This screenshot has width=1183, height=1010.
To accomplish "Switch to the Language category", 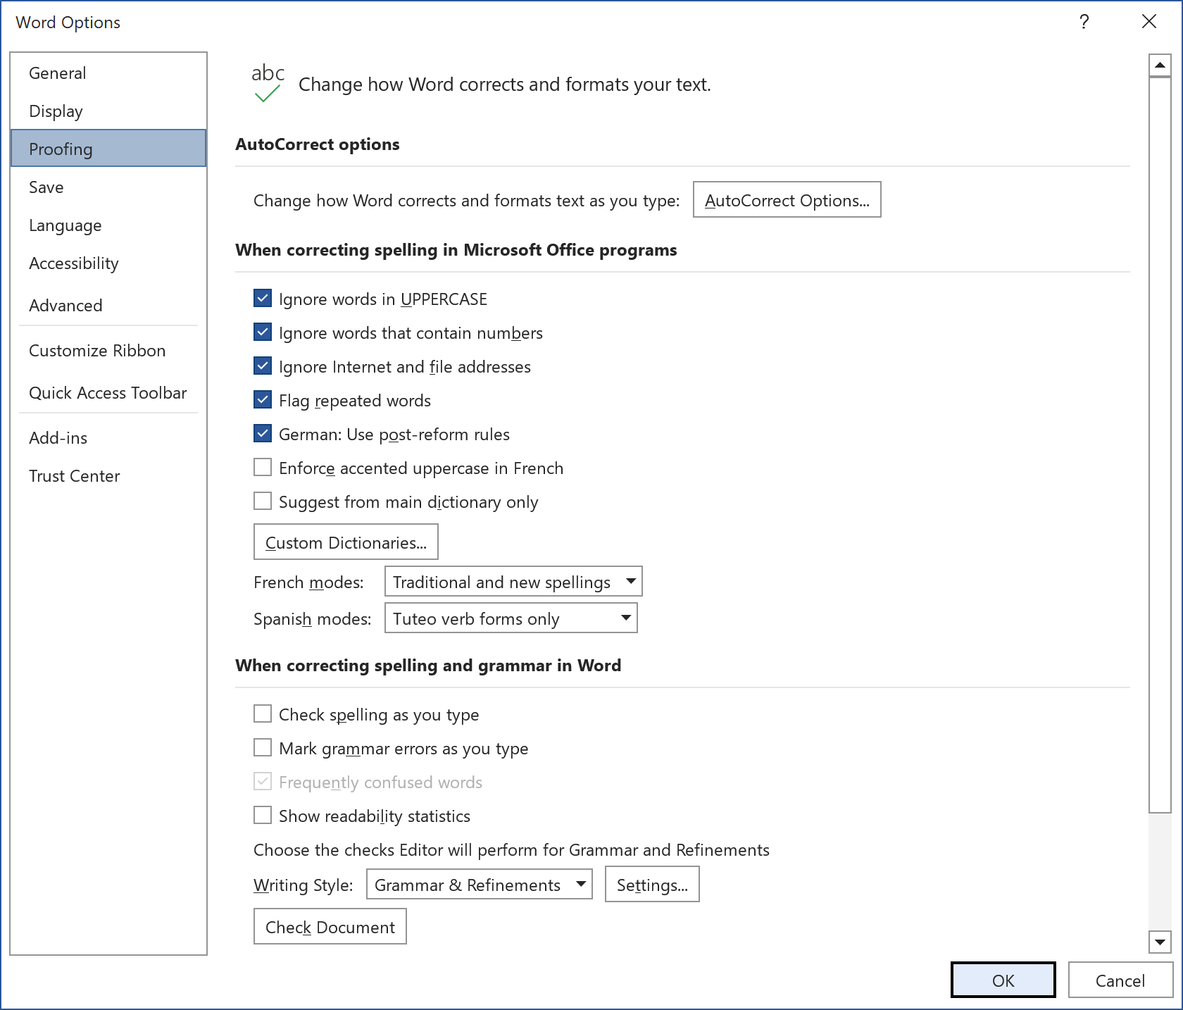I will (x=108, y=225).
